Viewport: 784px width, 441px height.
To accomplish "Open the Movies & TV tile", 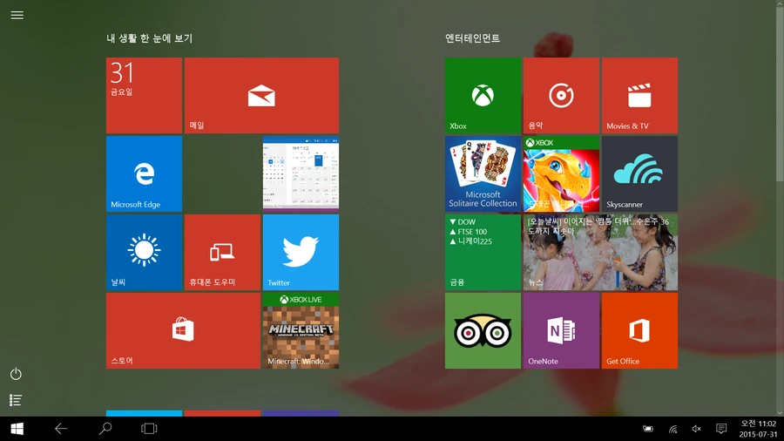I will (x=640, y=96).
